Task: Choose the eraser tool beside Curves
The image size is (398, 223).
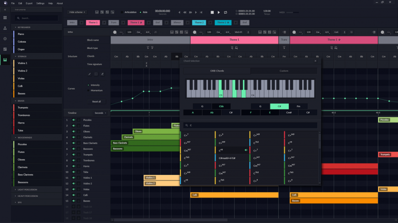Action: coord(102,74)
